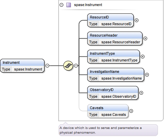The image size is (164, 137).
Task: Expand the ResourceID element plus icon
Action: pos(136,20)
